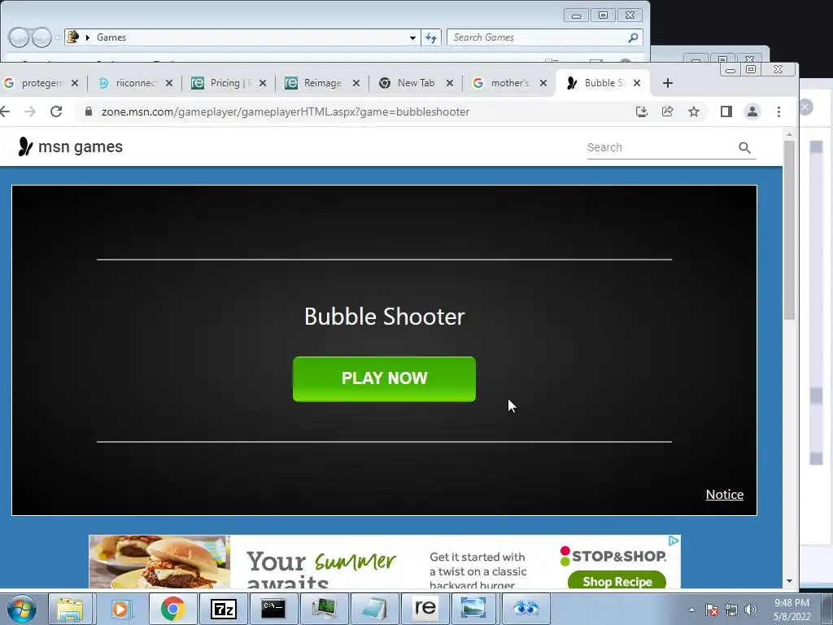Switch to the New Tab tab
Image resolution: width=833 pixels, height=625 pixels.
click(416, 83)
